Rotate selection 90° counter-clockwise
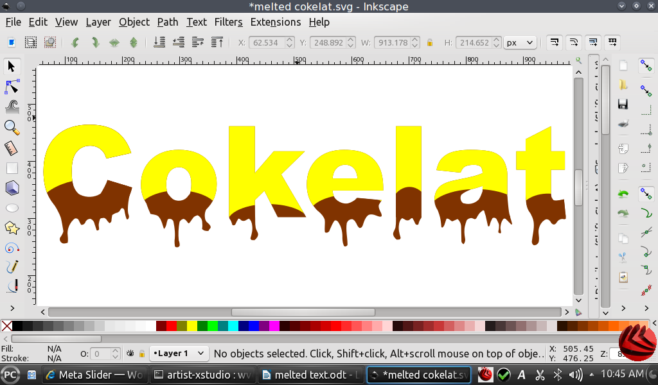Image resolution: width=658 pixels, height=385 pixels. (75, 42)
